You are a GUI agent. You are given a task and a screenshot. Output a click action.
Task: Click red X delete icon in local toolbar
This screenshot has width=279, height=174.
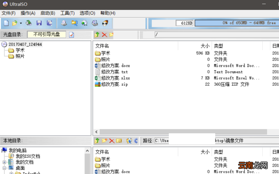click(112, 141)
